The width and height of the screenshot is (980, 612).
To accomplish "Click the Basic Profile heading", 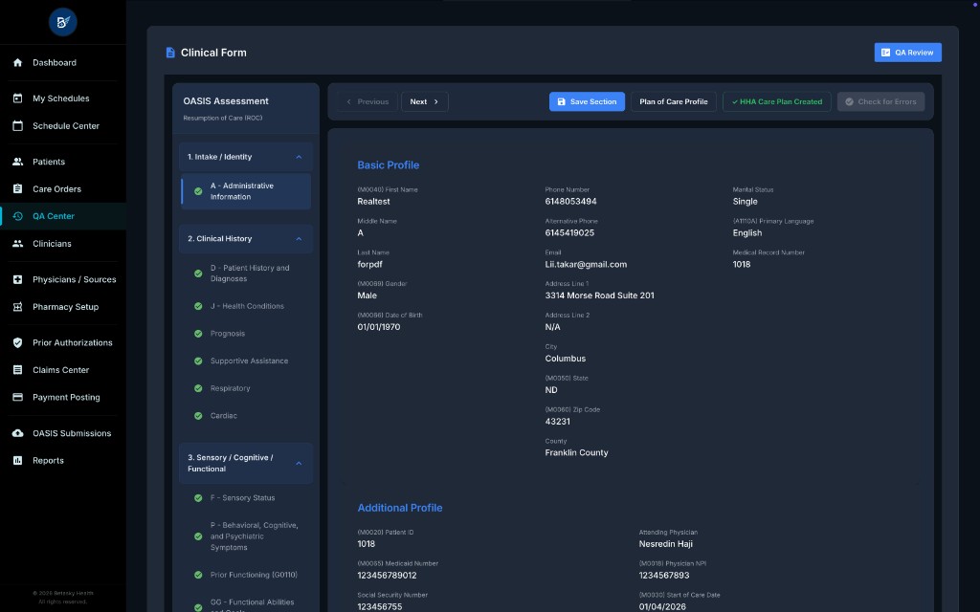I will (x=389, y=164).
